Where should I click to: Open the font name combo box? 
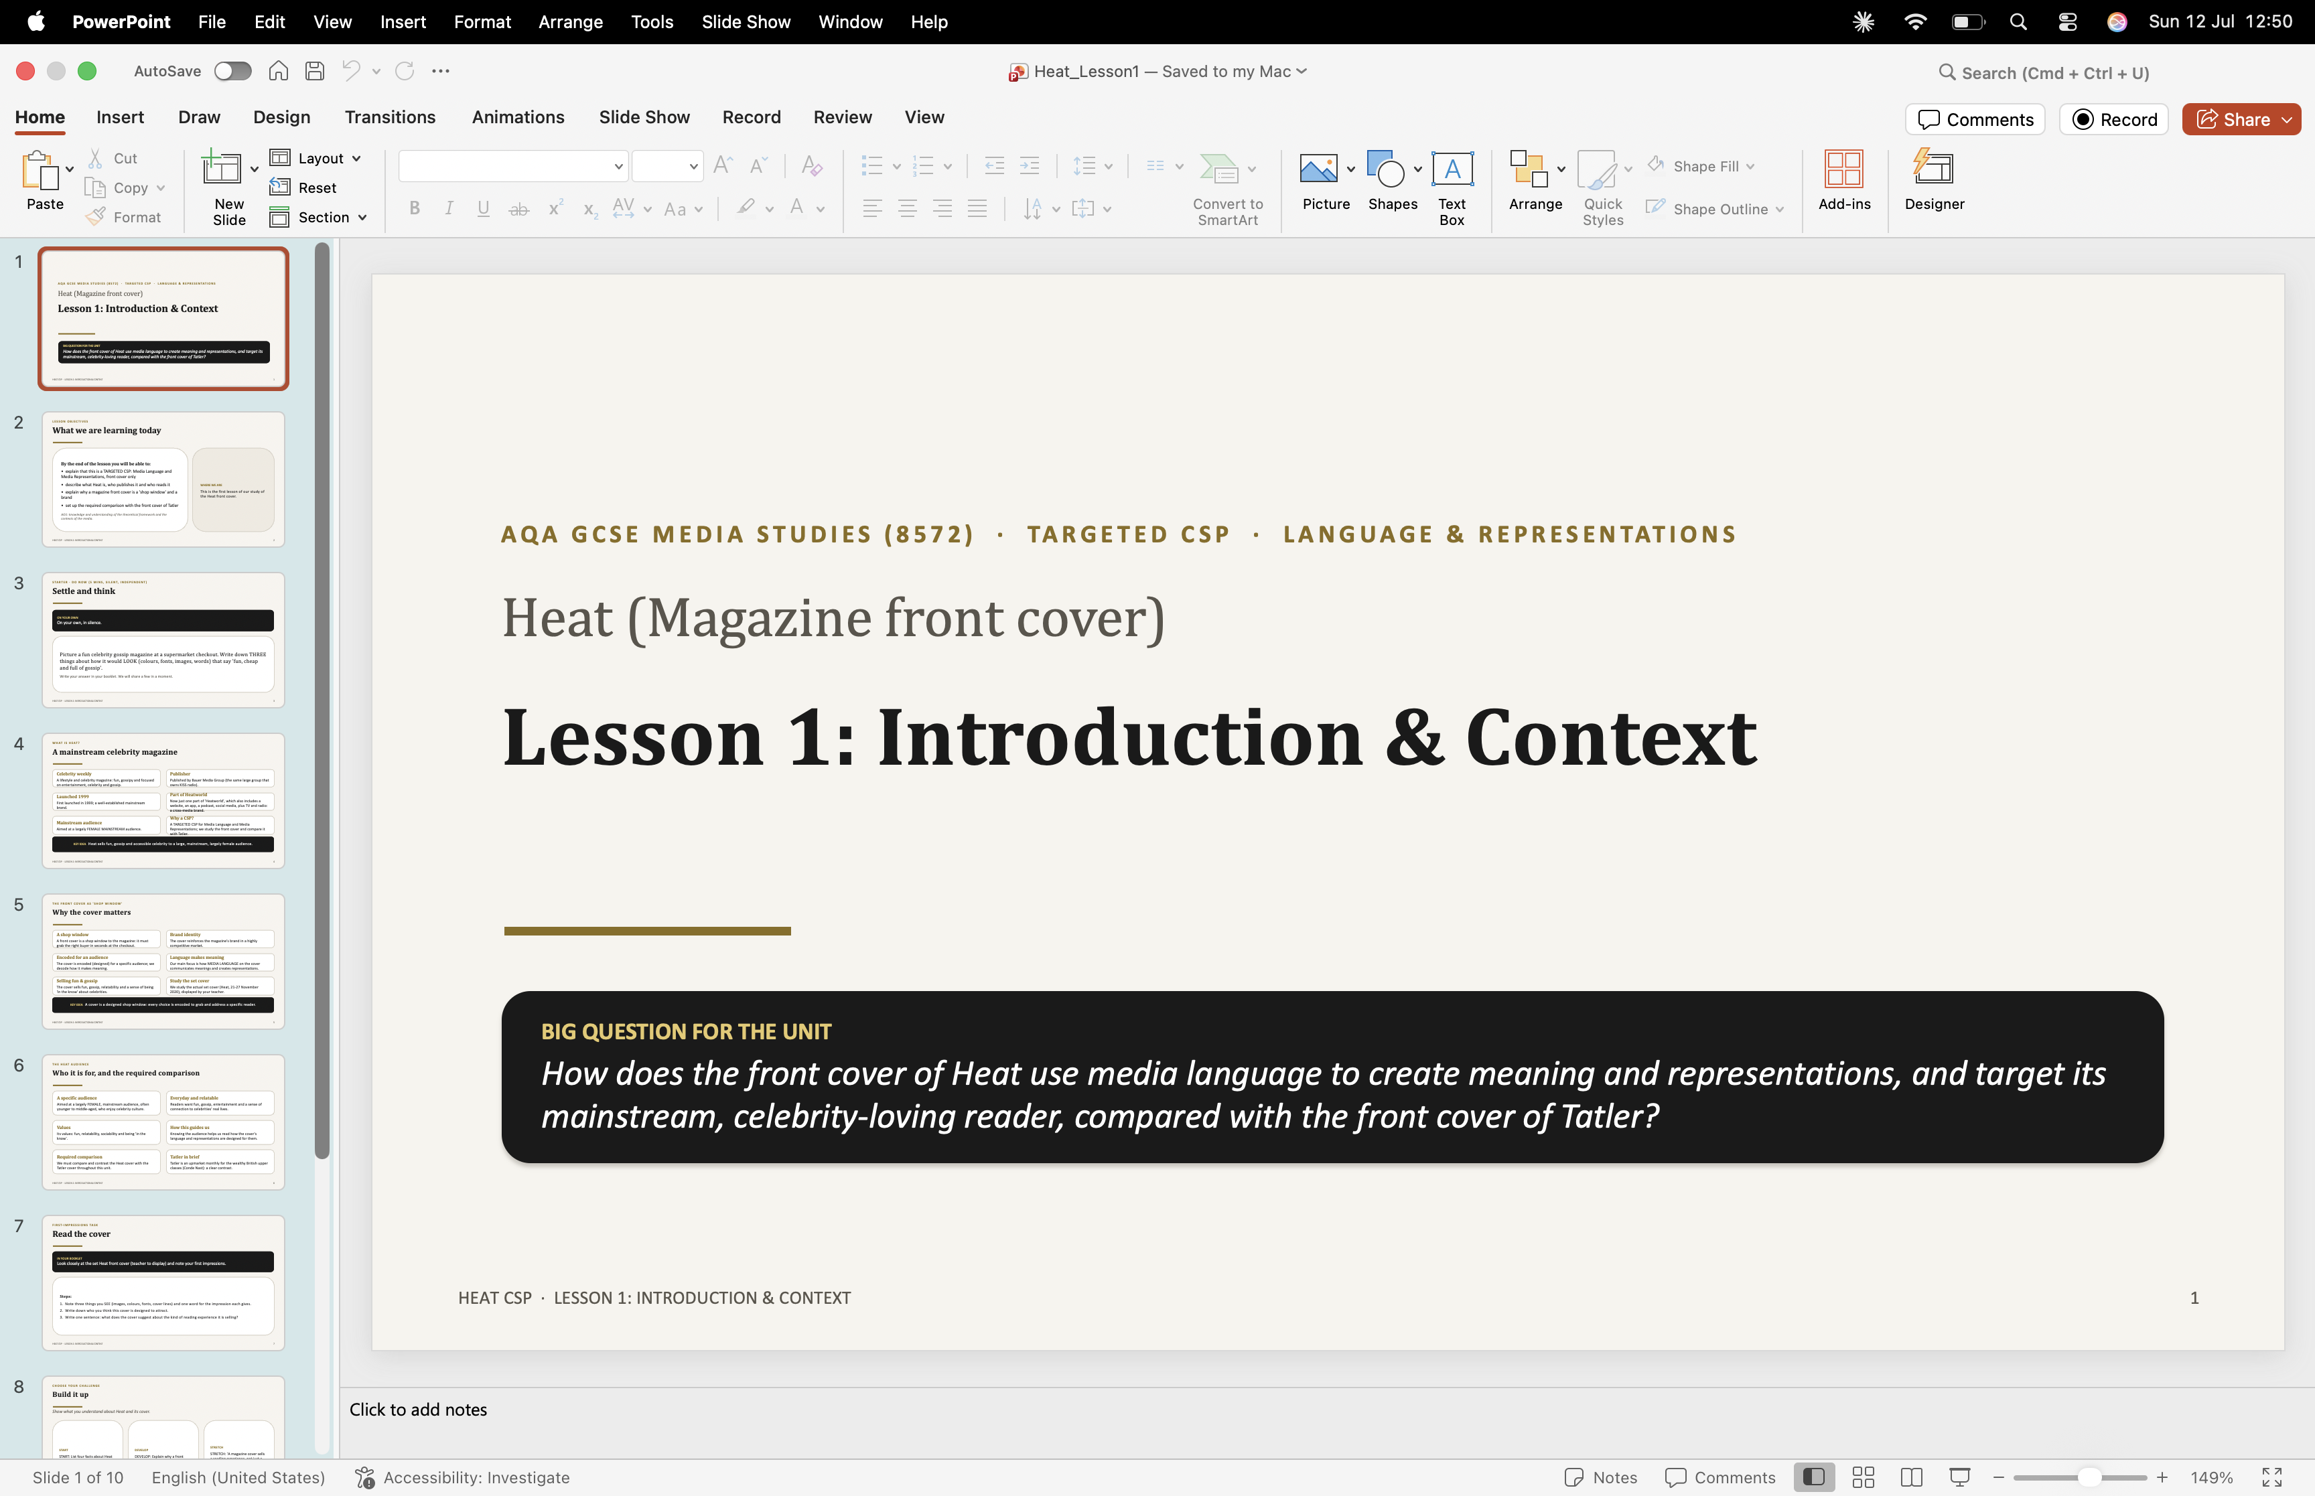pyautogui.click(x=513, y=166)
